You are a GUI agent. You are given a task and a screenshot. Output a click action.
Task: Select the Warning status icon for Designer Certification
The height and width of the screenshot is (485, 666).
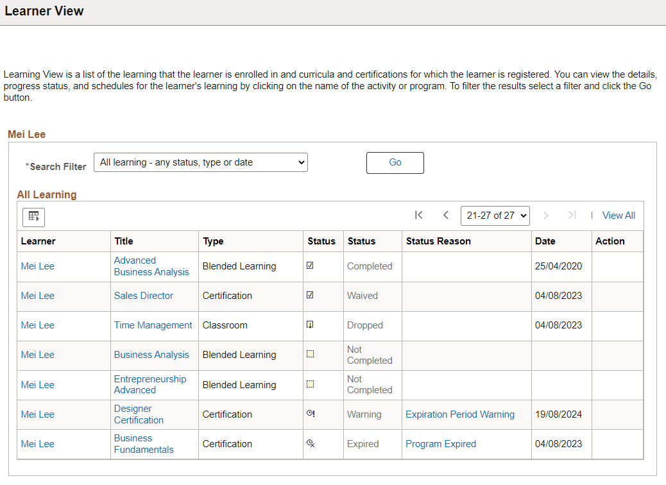[311, 414]
